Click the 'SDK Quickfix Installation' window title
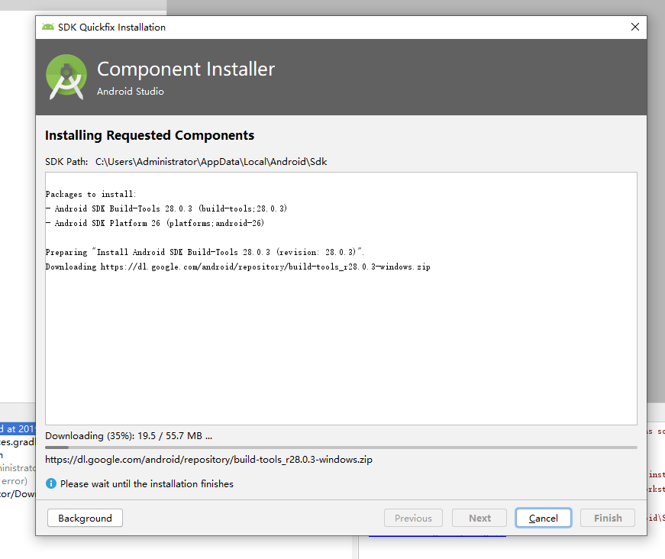 click(x=112, y=27)
